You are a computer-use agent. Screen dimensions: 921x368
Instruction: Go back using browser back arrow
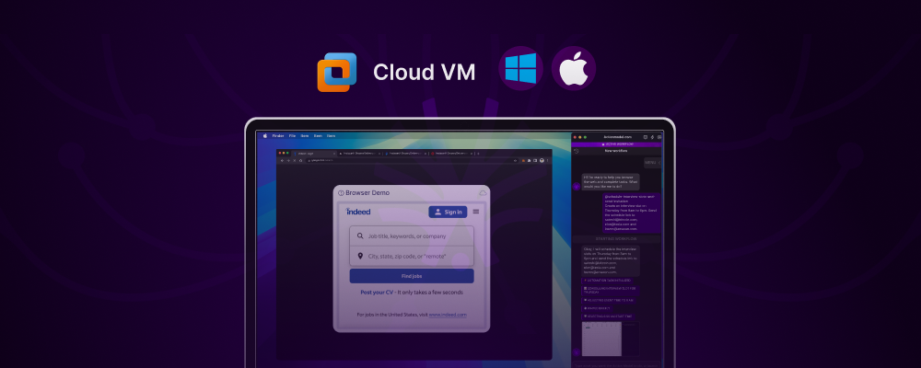click(282, 160)
